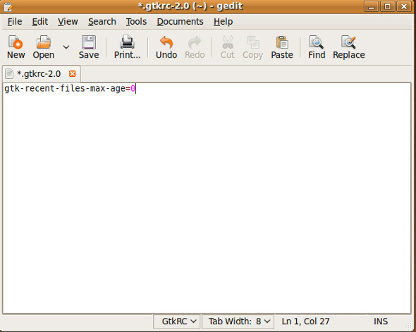Open the Find search tool
This screenshot has height=332, width=416.
click(x=317, y=47)
